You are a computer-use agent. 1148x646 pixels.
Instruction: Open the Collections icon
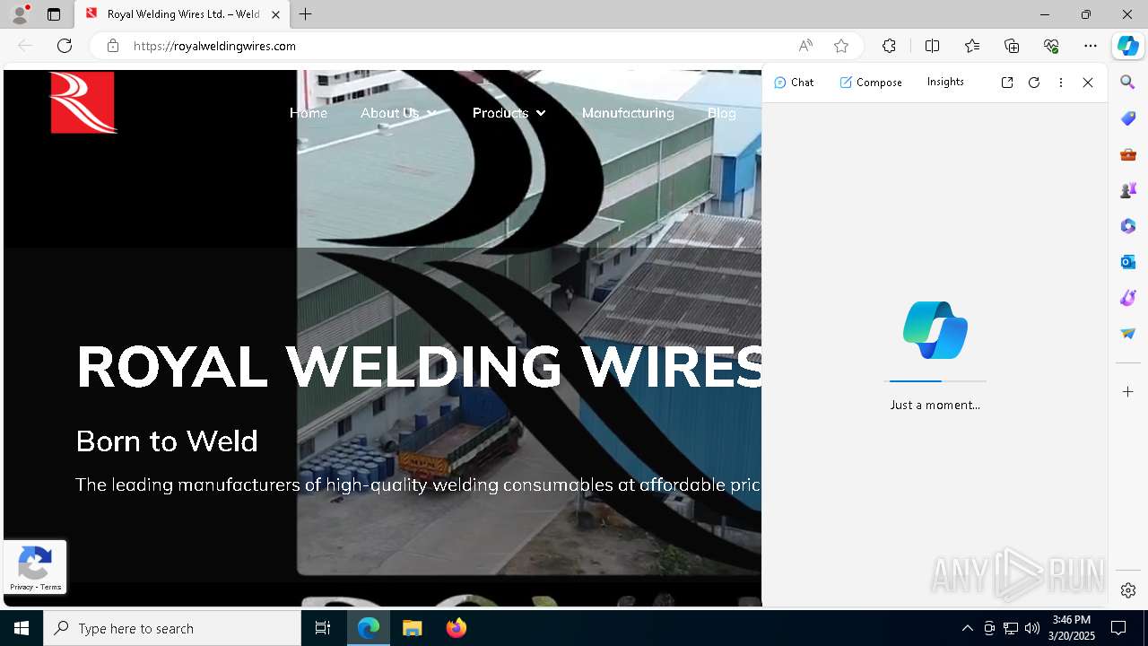click(x=1012, y=46)
